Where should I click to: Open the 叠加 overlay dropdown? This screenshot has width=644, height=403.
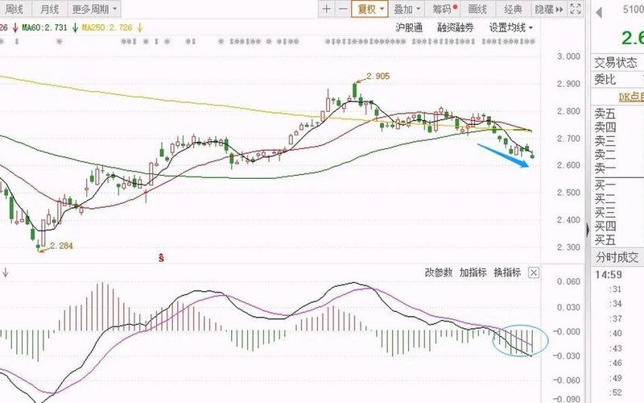(407, 9)
